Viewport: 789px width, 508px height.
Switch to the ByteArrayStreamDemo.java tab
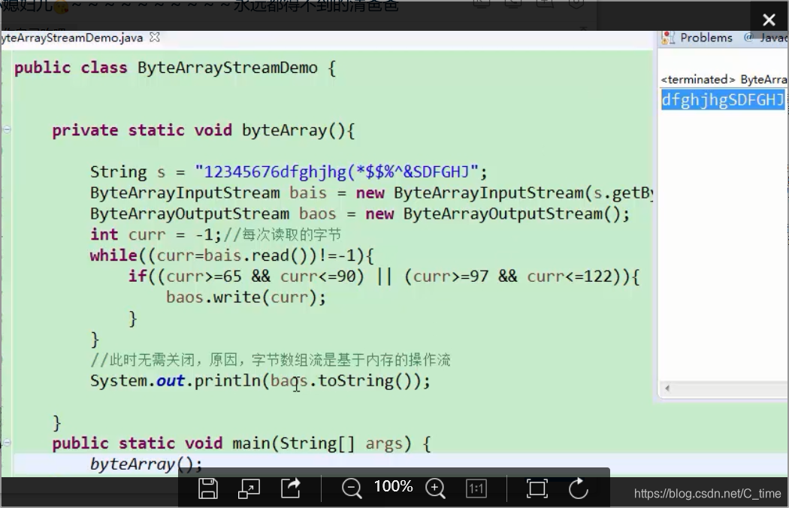coord(71,38)
